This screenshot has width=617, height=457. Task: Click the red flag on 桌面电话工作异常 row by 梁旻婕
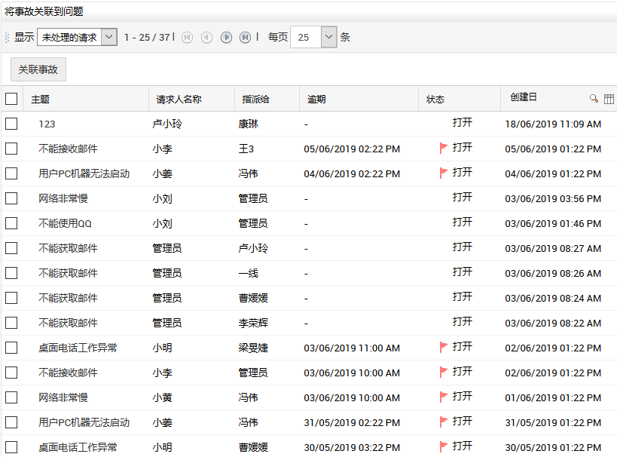(x=444, y=348)
